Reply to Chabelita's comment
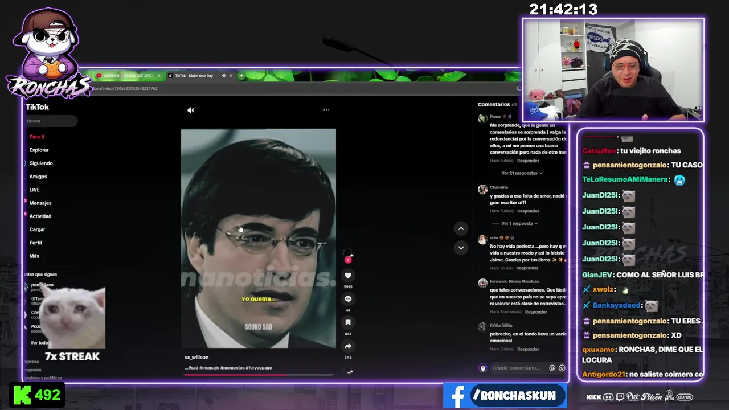The width and height of the screenshot is (729, 410). click(x=528, y=211)
